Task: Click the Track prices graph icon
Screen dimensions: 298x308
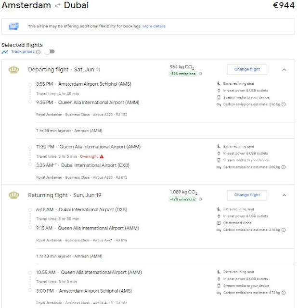Action: click(5, 52)
